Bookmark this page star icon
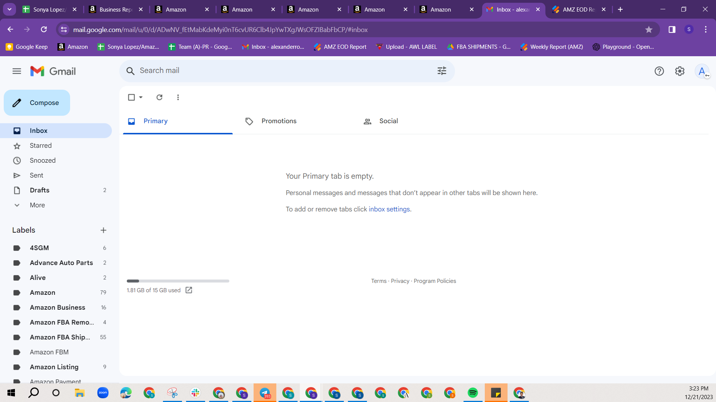This screenshot has height=402, width=716. pyautogui.click(x=649, y=29)
